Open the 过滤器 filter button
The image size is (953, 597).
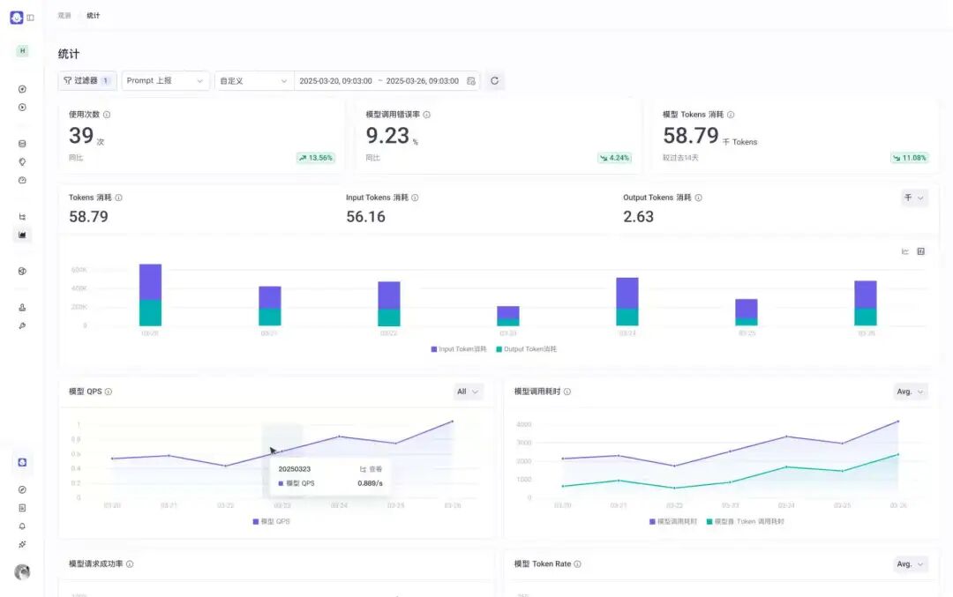[86, 81]
